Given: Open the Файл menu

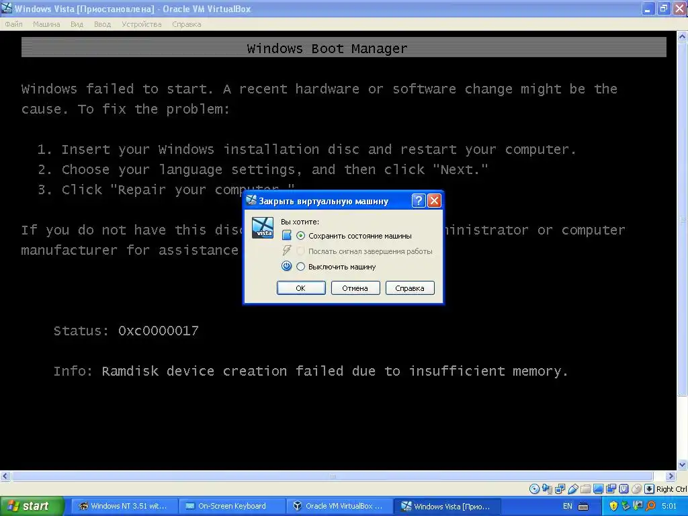Looking at the screenshot, I should 13,24.
